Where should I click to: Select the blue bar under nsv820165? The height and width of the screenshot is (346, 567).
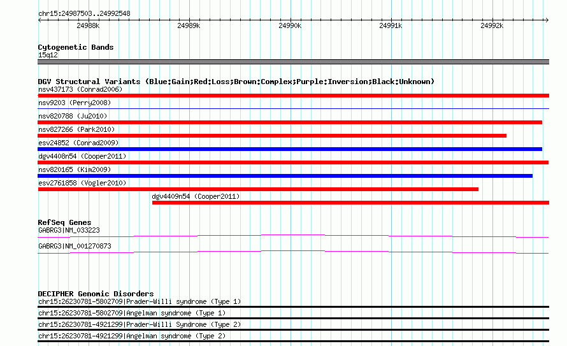[285, 176]
